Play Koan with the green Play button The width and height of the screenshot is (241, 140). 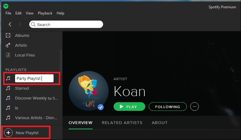(129, 107)
